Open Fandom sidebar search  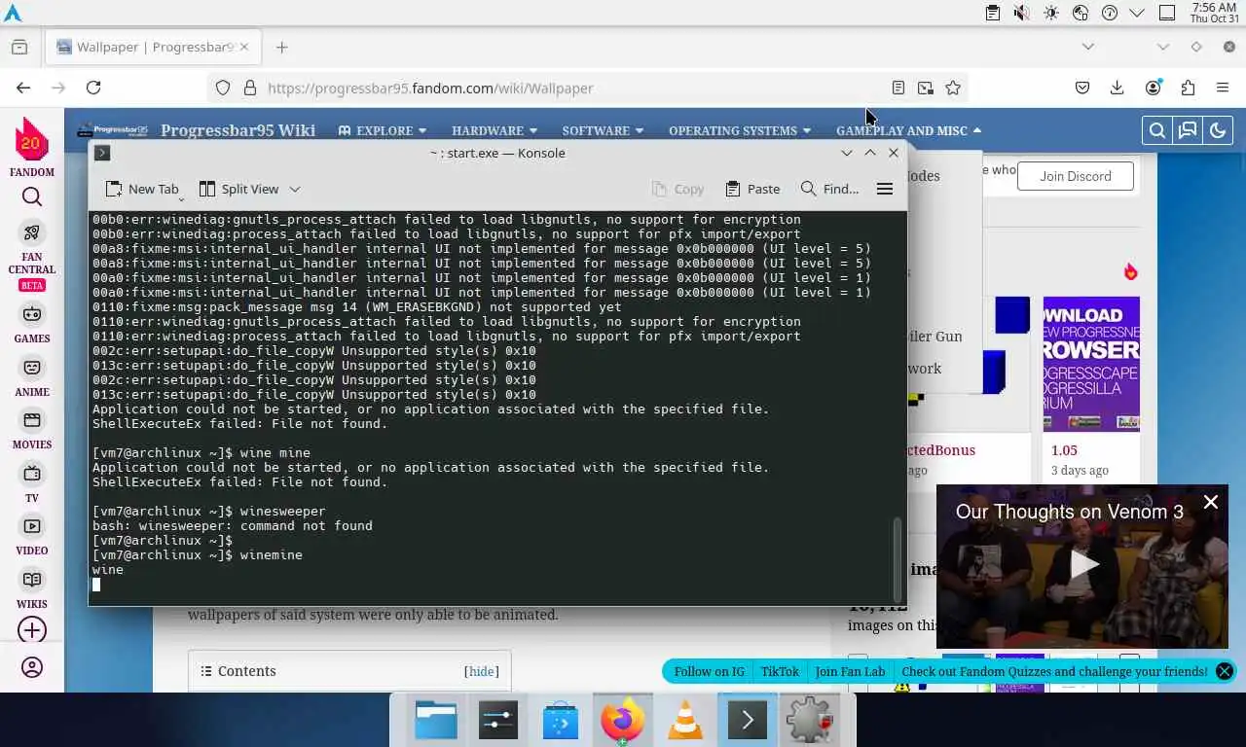coord(32,197)
